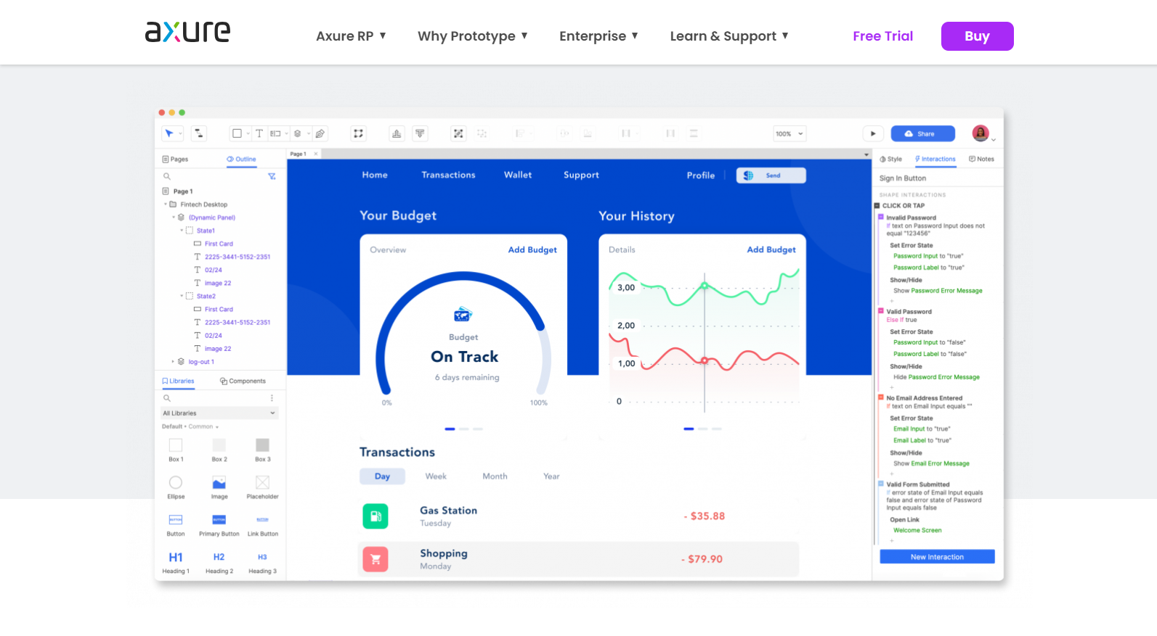This screenshot has width=1157, height=636.
Task: Click the outline search magnifier icon
Action: (167, 176)
